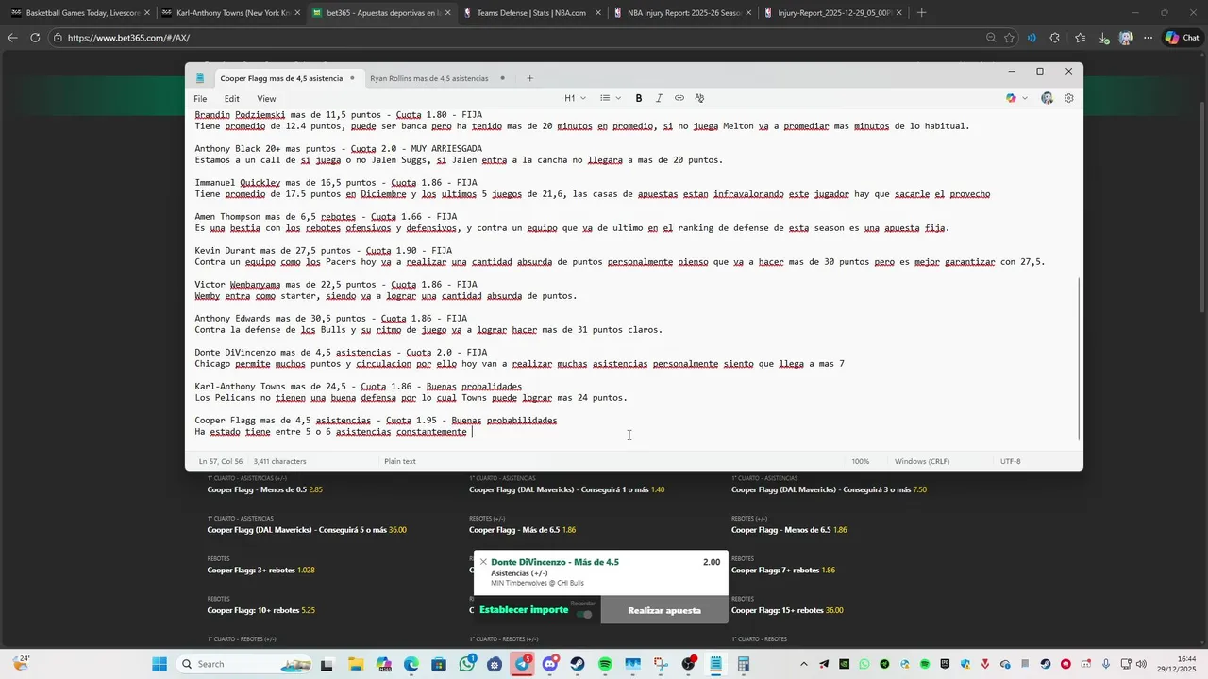Open Spotify from the taskbar

click(x=605, y=664)
